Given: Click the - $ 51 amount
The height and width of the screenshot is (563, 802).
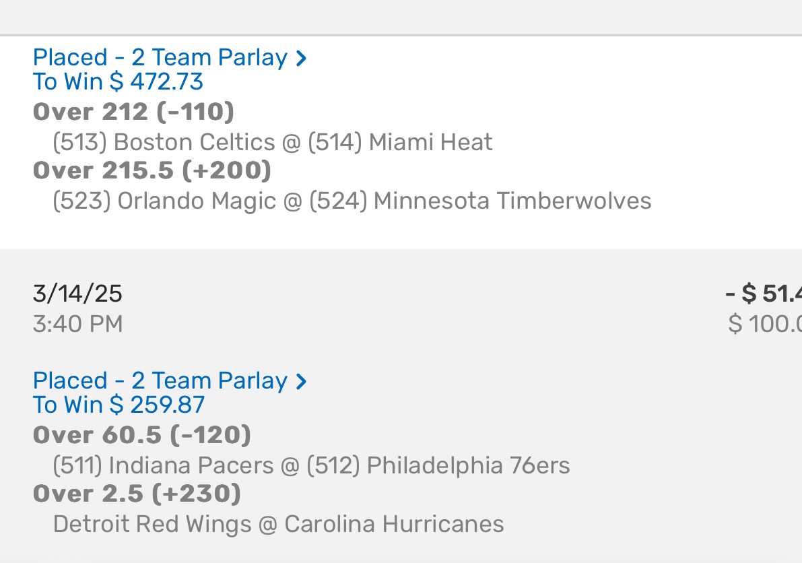Looking at the screenshot, I should [764, 294].
